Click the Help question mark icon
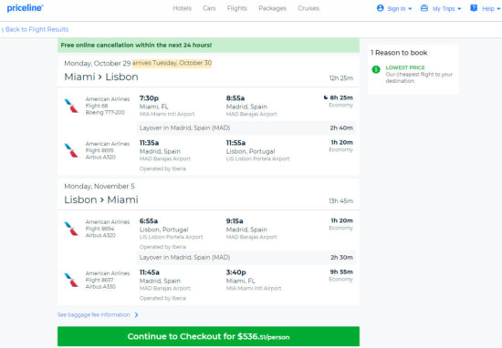 click(474, 8)
